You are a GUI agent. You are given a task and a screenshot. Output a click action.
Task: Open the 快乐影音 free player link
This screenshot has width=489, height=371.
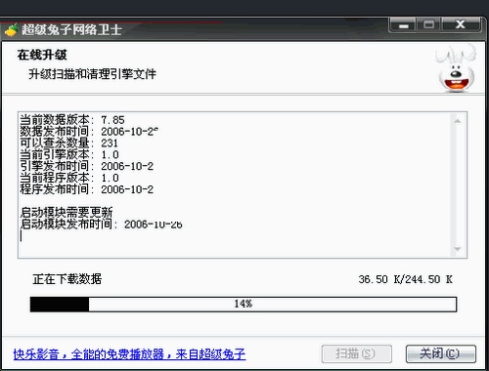(129, 354)
